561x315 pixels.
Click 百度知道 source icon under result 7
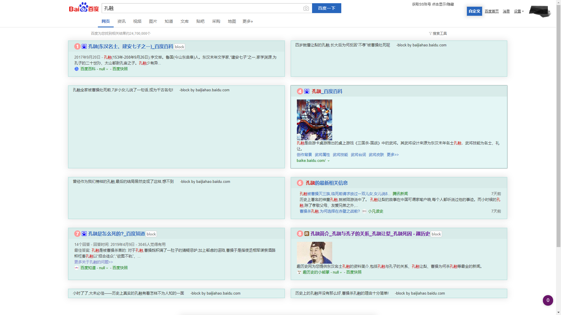click(77, 268)
